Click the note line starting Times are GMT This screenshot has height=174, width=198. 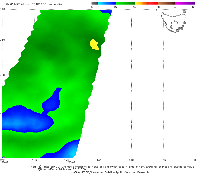[112, 167]
